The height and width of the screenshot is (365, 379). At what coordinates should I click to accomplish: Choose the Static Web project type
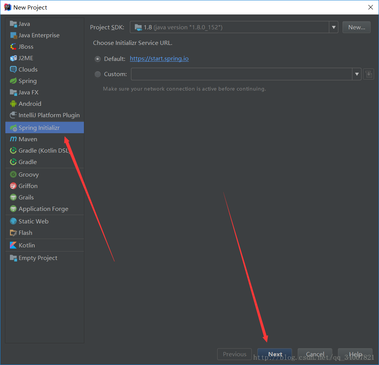45,222
